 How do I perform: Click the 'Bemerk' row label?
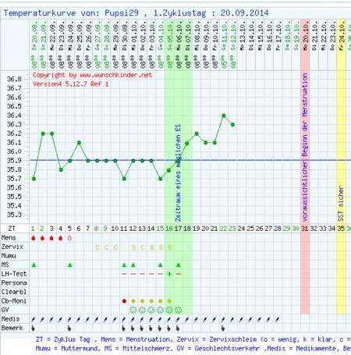tap(12, 328)
